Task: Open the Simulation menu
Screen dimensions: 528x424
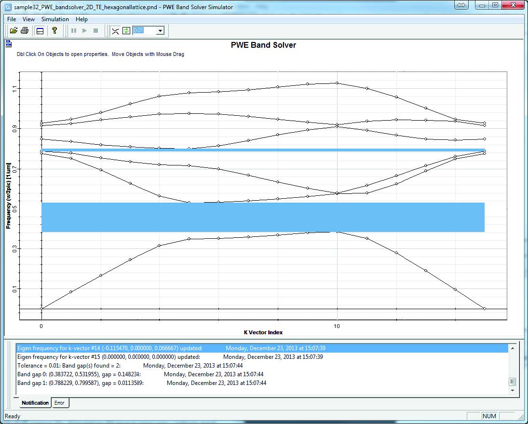Action: tap(55, 19)
